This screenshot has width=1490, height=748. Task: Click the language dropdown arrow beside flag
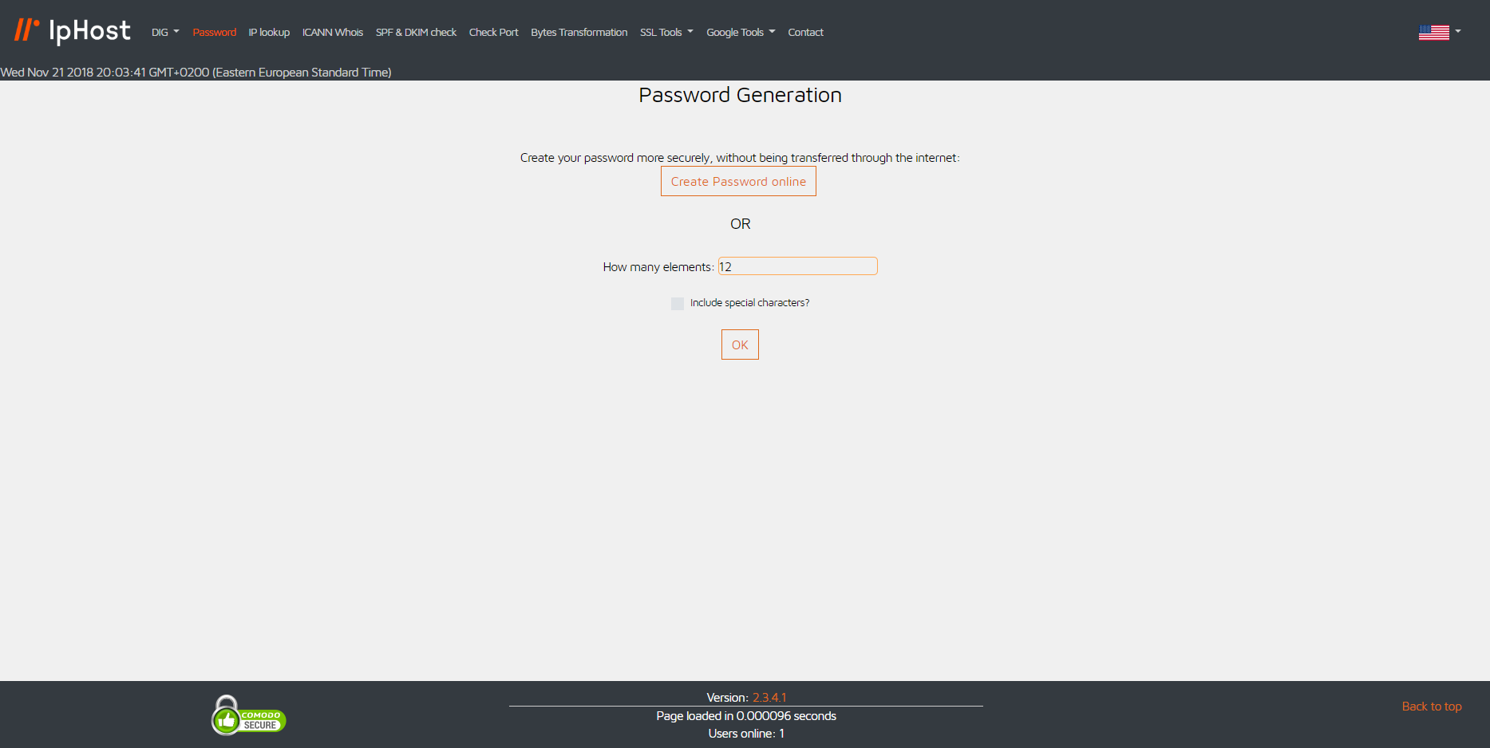point(1458,32)
